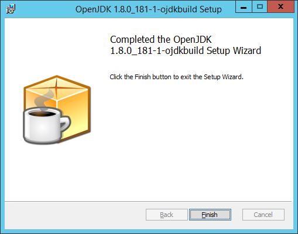Minimize the OpenJDK Setup window
The height and width of the screenshot is (234, 298).
(x=244, y=7)
